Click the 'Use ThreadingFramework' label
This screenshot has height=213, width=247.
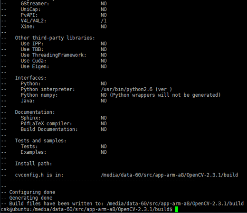click(54, 55)
